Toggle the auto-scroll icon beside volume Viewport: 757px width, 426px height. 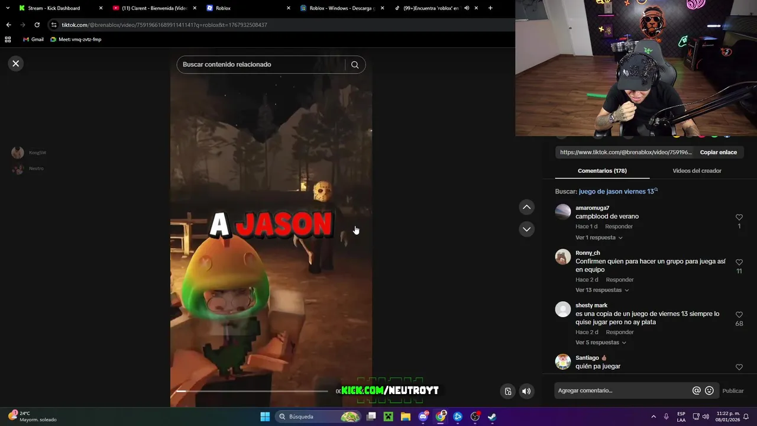coord(507,391)
